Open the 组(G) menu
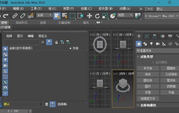Viewport: 179px width, 113px height. (52, 9)
